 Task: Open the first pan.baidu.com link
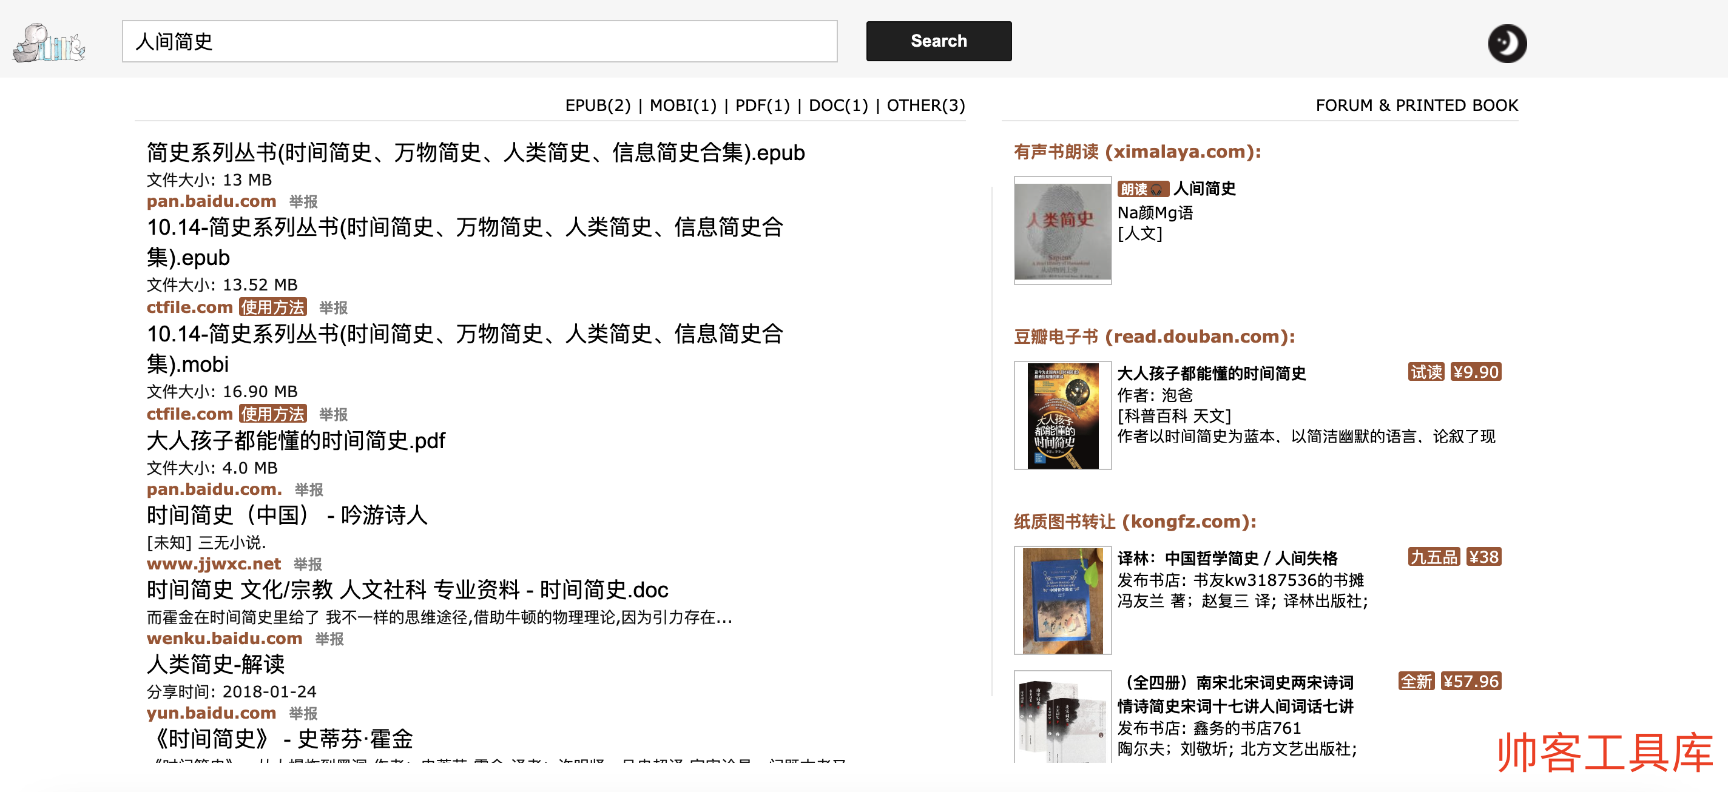point(211,201)
